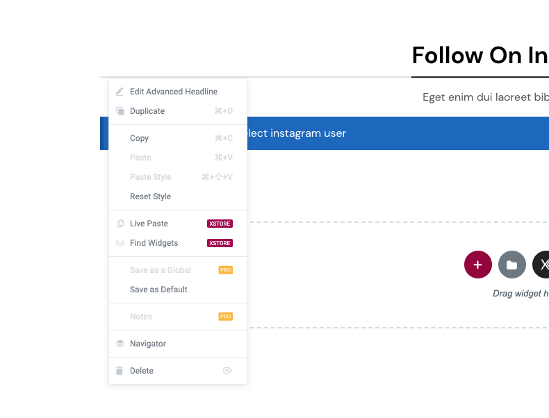Click the black X circle button

tap(543, 265)
